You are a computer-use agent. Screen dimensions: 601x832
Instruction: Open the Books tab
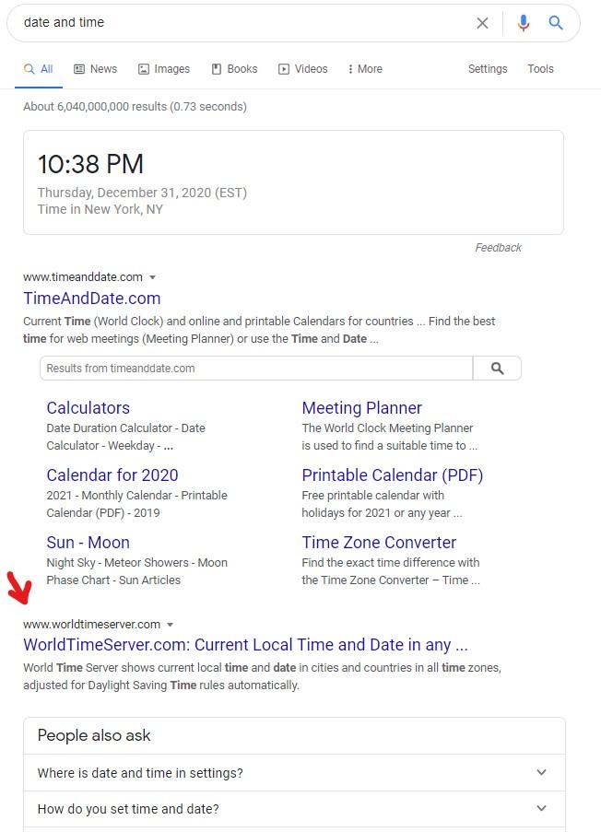coord(235,69)
